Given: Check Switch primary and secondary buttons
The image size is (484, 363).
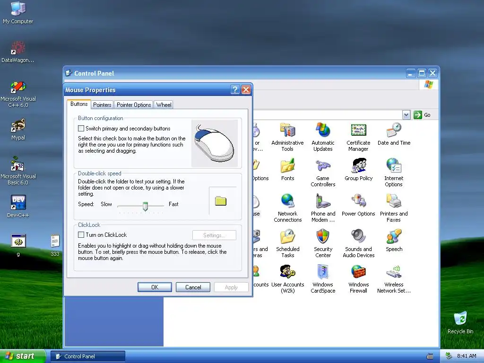Looking at the screenshot, I should point(81,129).
